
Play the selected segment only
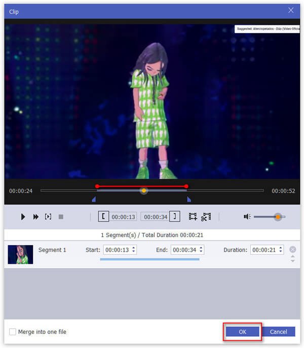48,217
